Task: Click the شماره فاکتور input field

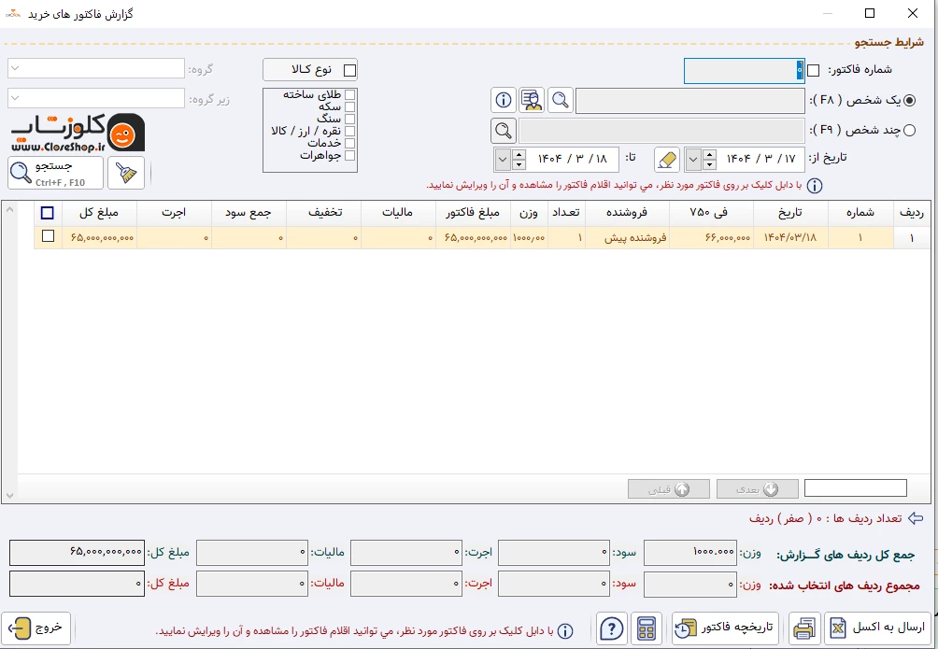Action: (x=745, y=71)
